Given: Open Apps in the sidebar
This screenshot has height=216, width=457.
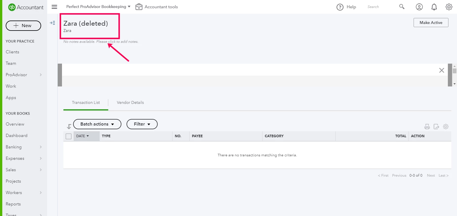Looking at the screenshot, I should [11, 98].
